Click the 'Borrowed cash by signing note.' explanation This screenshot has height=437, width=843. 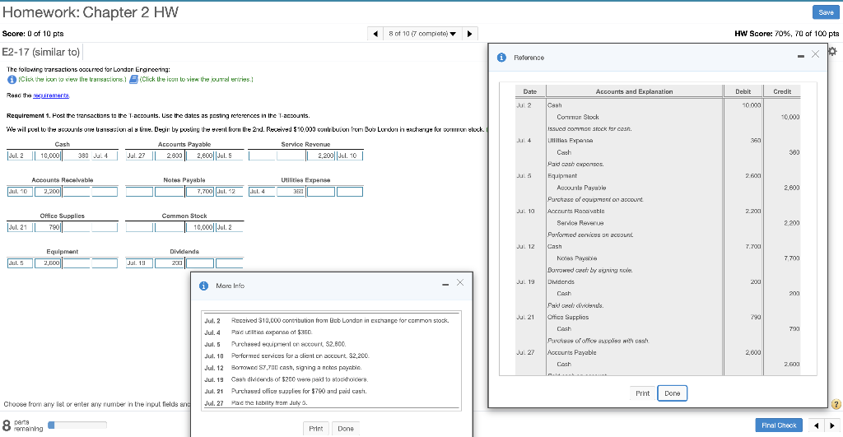click(x=589, y=271)
